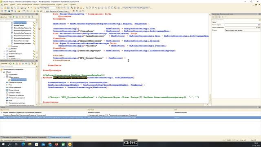The image size is (261, 147).
Task: Open the Windows Start menu
Action: (x=3, y=144)
